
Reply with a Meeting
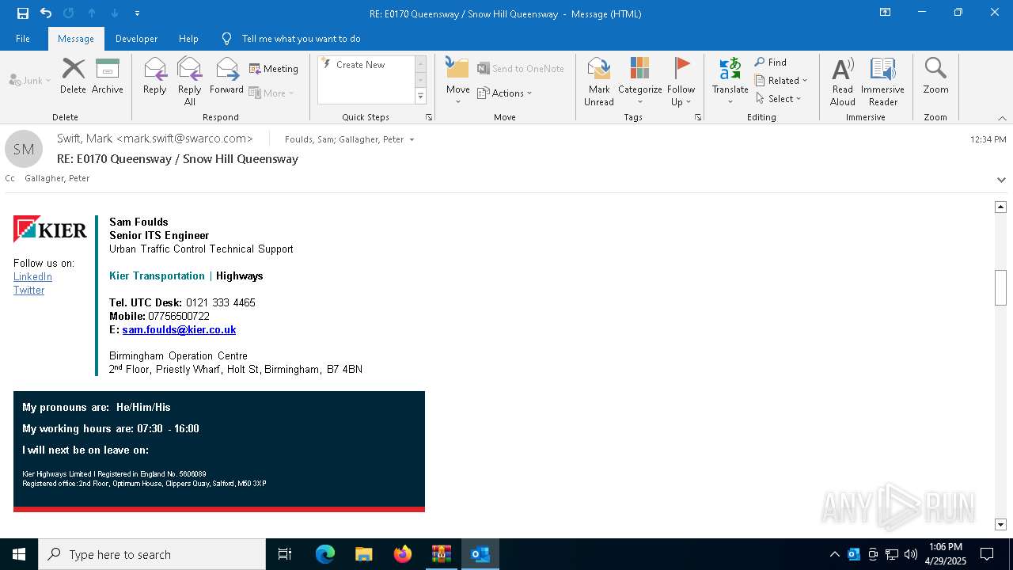coord(274,69)
